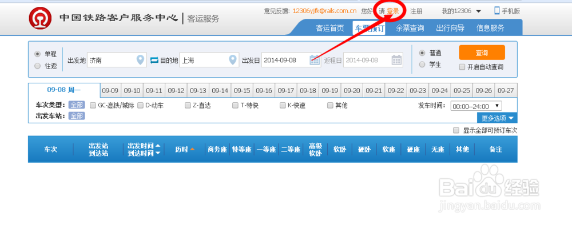Screen dimensions: 572x225
Task: Select the 09-27 date tab
Action: point(506,91)
